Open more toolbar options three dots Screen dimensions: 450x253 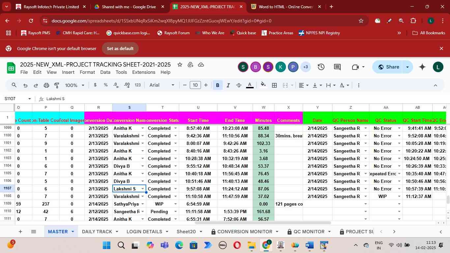(x=358, y=85)
